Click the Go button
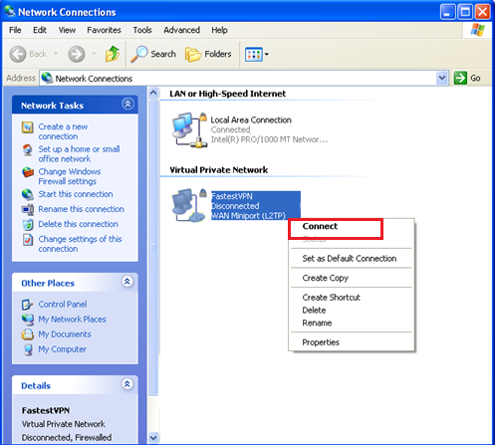The image size is (495, 445). 467,79
